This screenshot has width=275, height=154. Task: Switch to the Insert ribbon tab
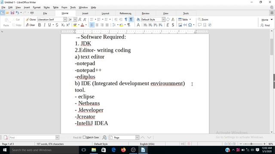[x=85, y=13]
